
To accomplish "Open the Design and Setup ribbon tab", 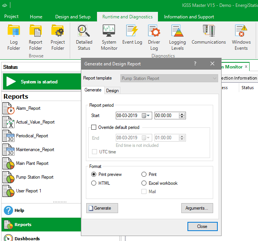I will point(73,17).
